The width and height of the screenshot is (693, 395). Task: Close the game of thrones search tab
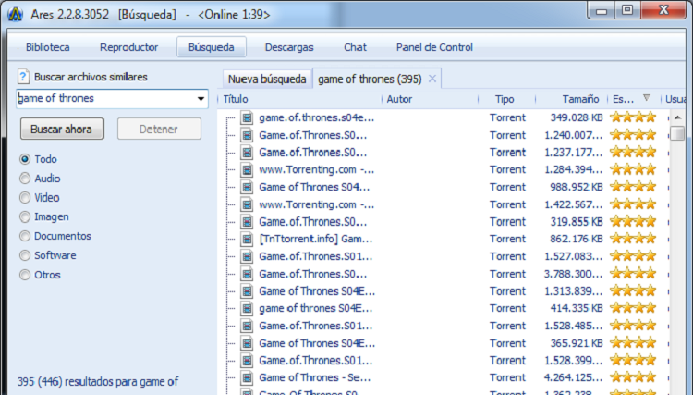432,79
